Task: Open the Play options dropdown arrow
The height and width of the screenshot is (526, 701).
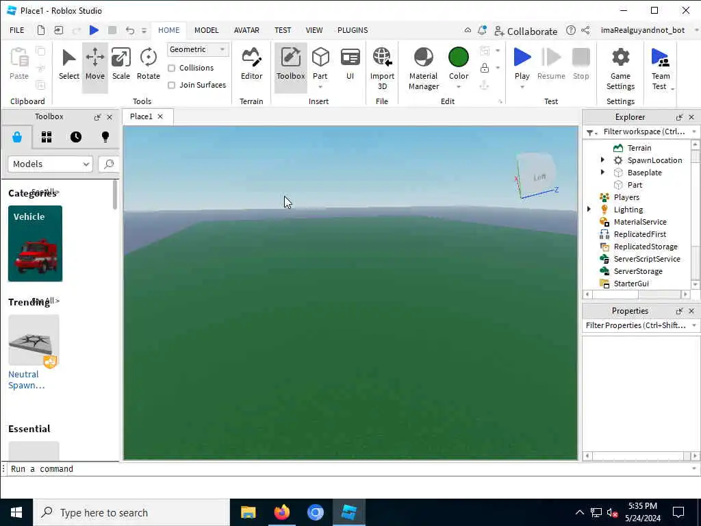Action: pos(522,87)
